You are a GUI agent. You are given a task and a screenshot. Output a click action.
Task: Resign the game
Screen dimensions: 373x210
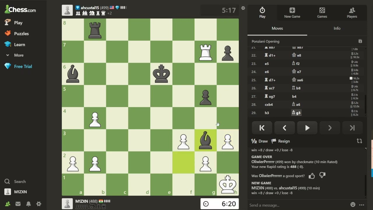[x=280, y=141]
